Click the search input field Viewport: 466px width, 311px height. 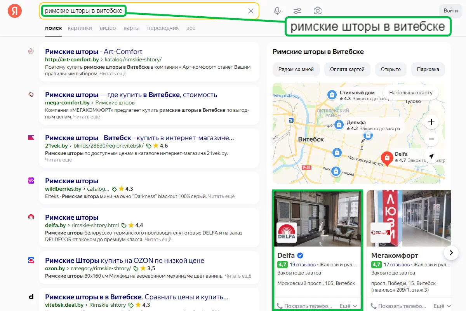click(x=183, y=11)
